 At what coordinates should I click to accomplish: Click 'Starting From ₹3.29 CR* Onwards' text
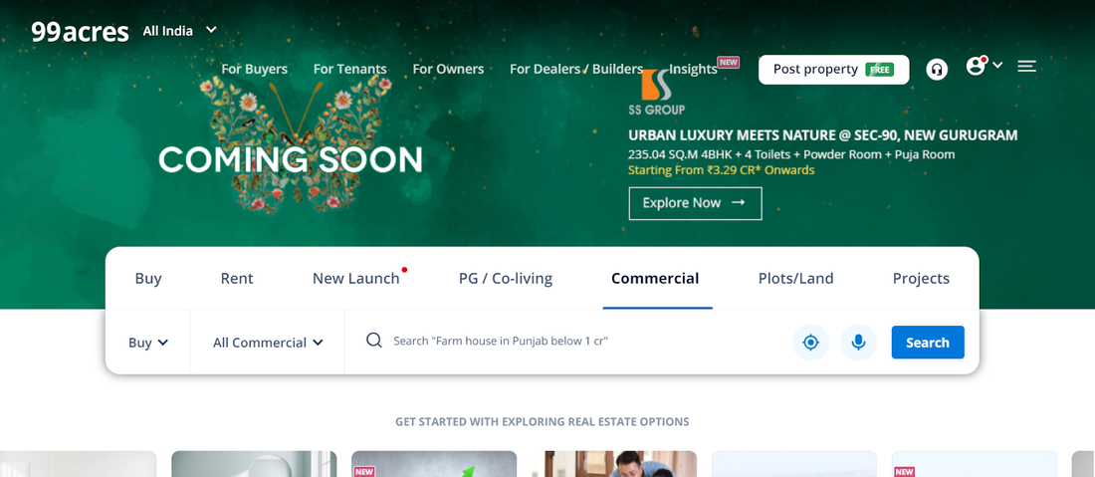[721, 169]
